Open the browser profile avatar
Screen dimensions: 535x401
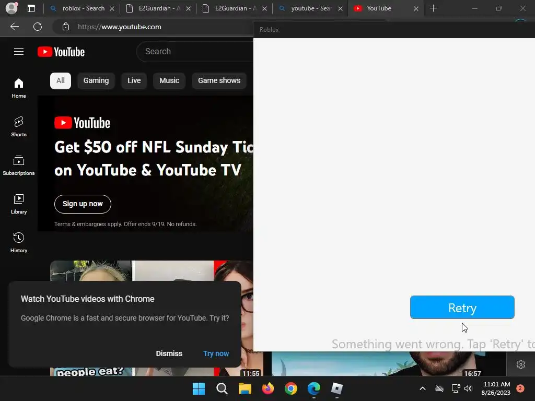click(x=11, y=8)
